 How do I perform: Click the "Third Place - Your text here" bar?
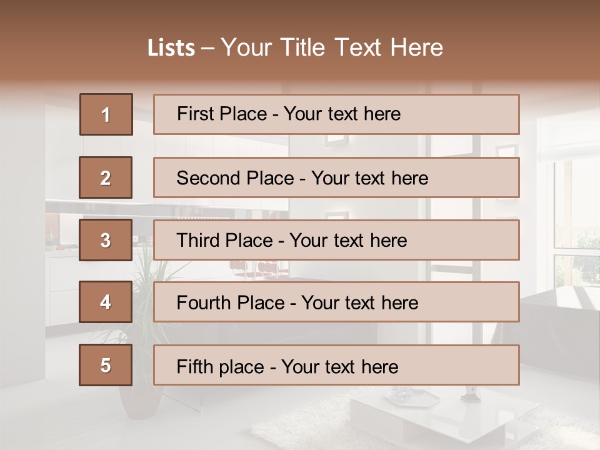coord(336,240)
